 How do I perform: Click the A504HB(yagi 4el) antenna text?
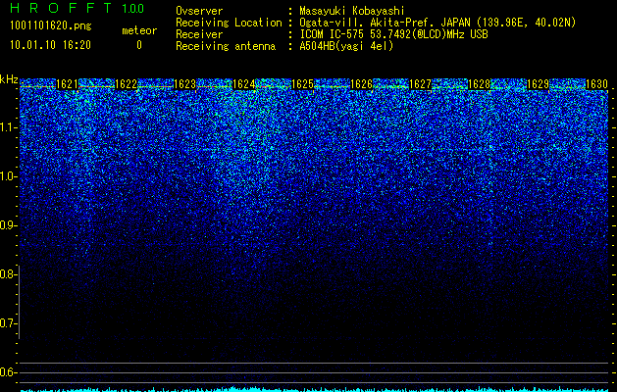pos(346,46)
